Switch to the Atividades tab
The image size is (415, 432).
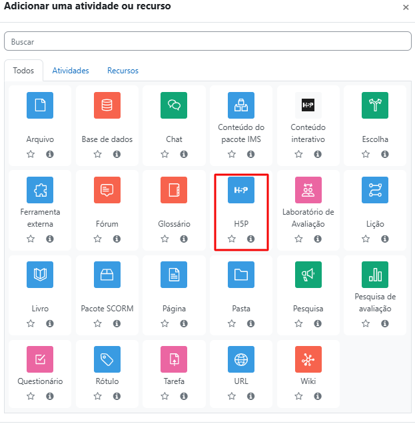tap(71, 71)
